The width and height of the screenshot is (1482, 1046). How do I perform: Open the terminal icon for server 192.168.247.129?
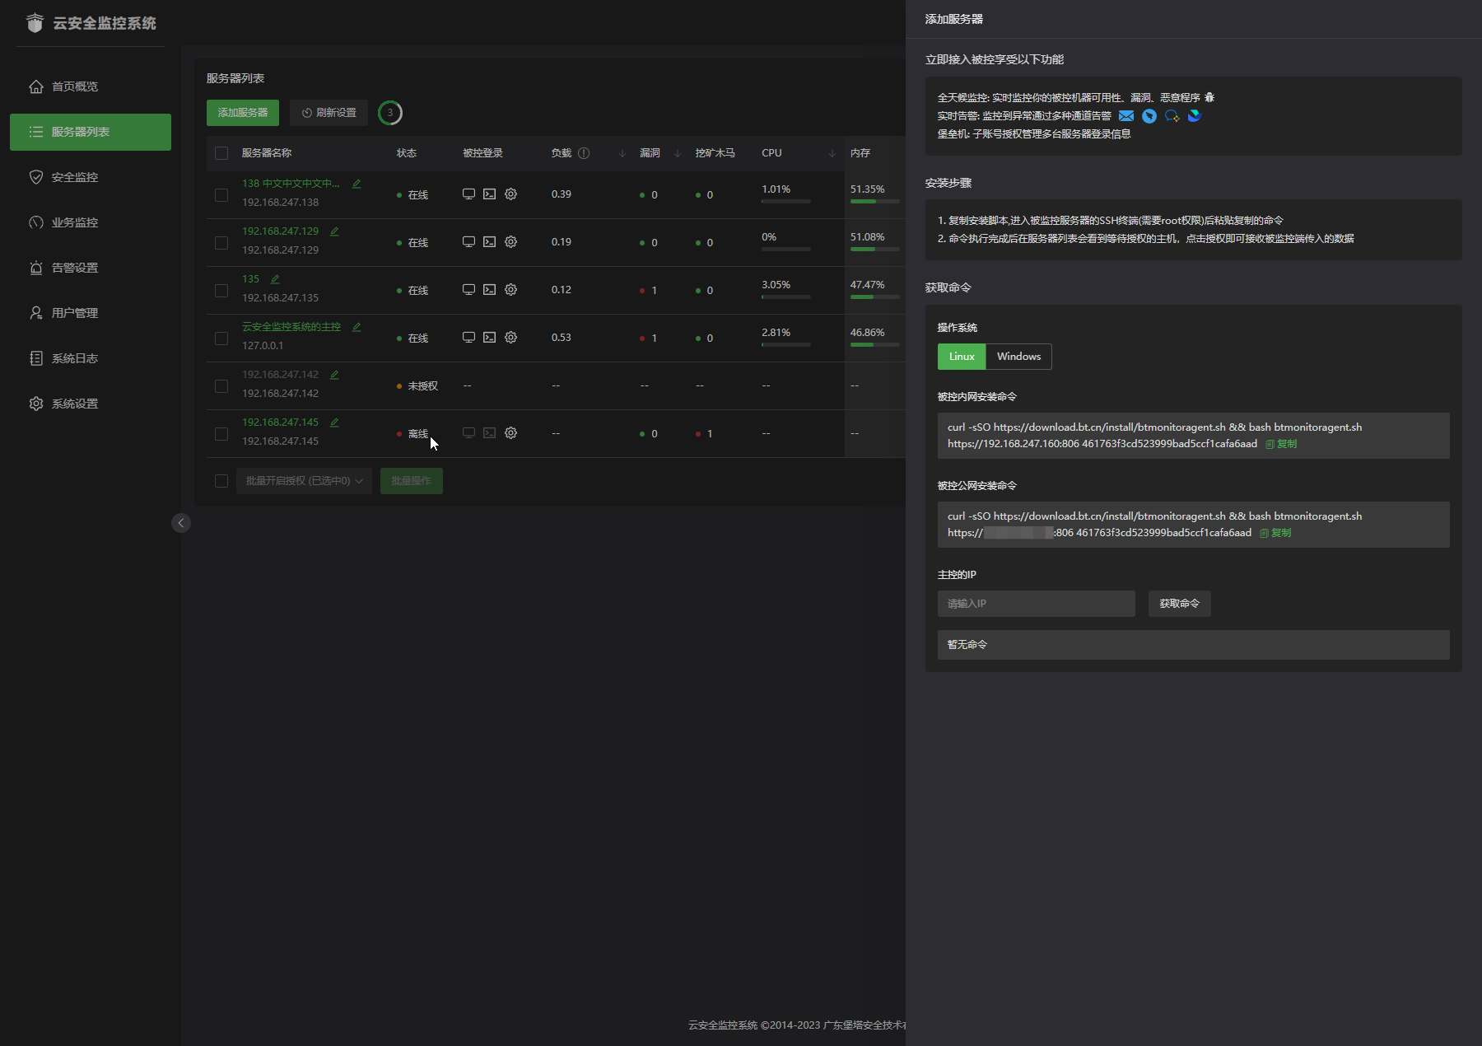(489, 242)
